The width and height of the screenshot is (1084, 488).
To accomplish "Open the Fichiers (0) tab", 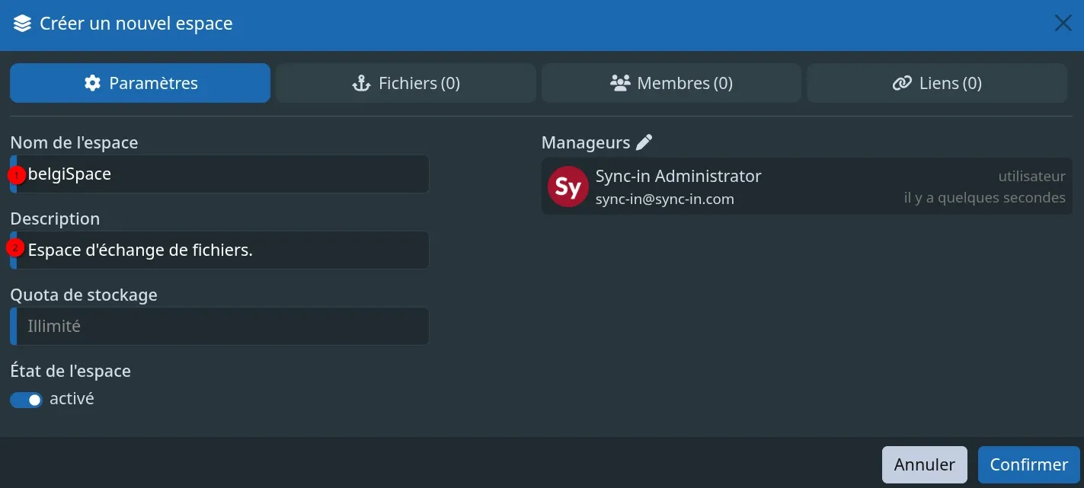I will click(x=406, y=83).
